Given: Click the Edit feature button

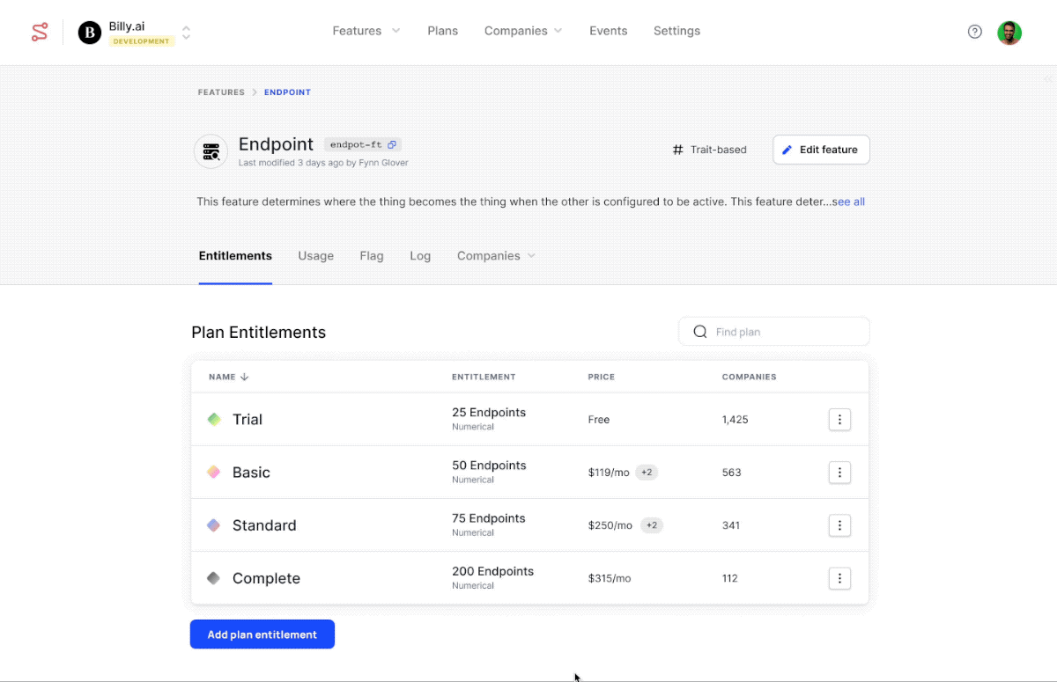Looking at the screenshot, I should [x=821, y=150].
